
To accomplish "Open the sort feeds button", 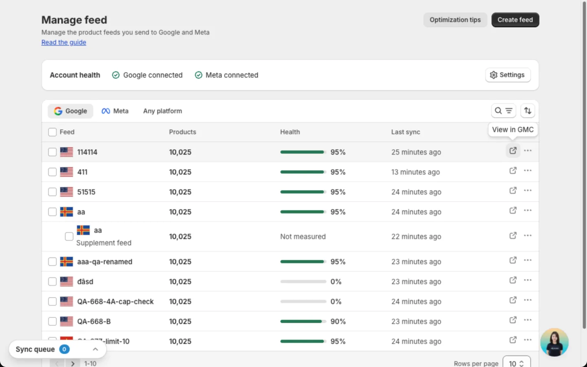I will point(528,111).
